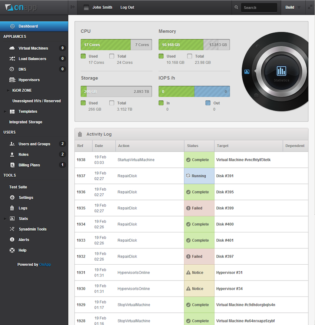Follow the Powered by OnApp link
This screenshot has height=325, width=315.
pos(45,264)
